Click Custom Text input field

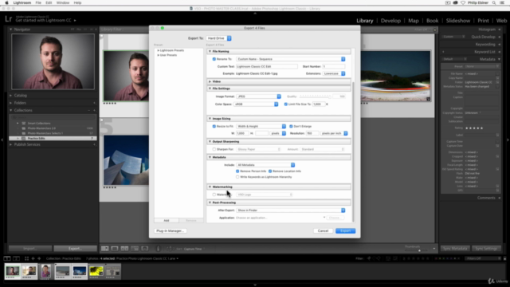click(x=266, y=66)
